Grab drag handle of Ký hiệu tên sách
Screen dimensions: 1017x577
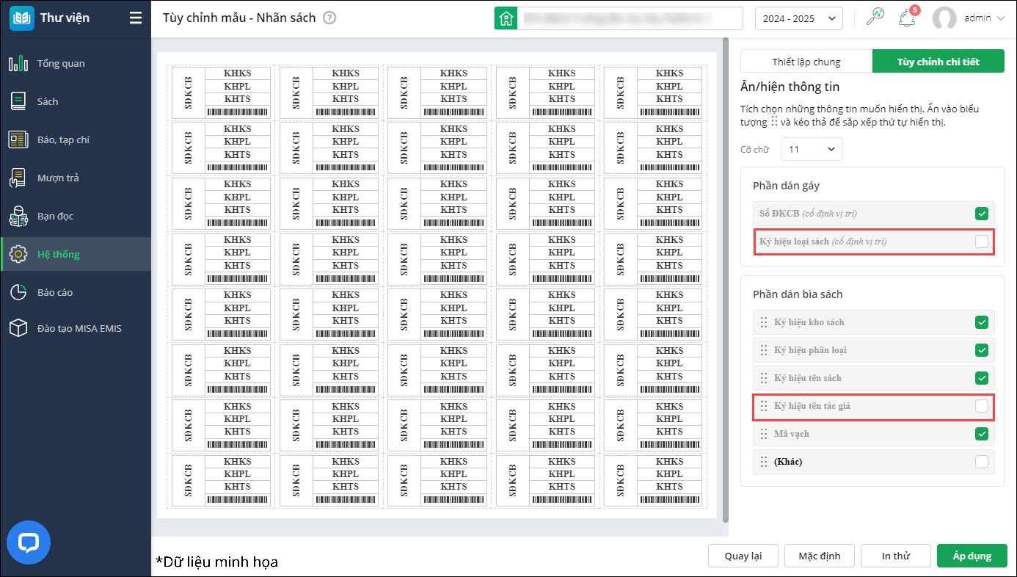tap(763, 378)
